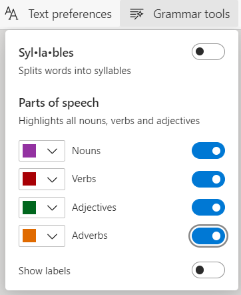Screen dimensions: 241x295
Task: Click the red Verbs color swatch
Action: [x=29, y=179]
